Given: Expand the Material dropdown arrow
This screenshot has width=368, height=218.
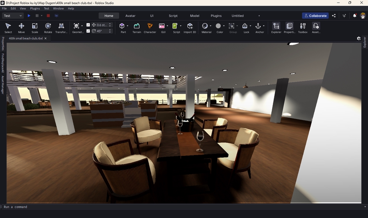Looking at the screenshot, I should [x=210, y=26].
